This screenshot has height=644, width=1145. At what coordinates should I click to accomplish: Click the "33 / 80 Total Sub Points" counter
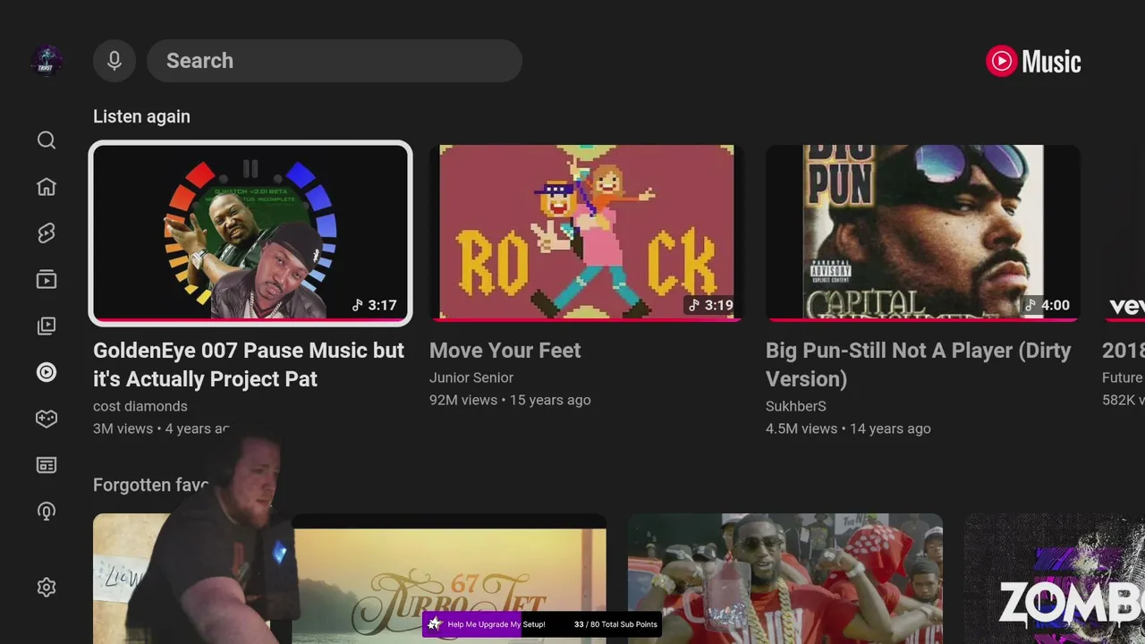pyautogui.click(x=615, y=624)
